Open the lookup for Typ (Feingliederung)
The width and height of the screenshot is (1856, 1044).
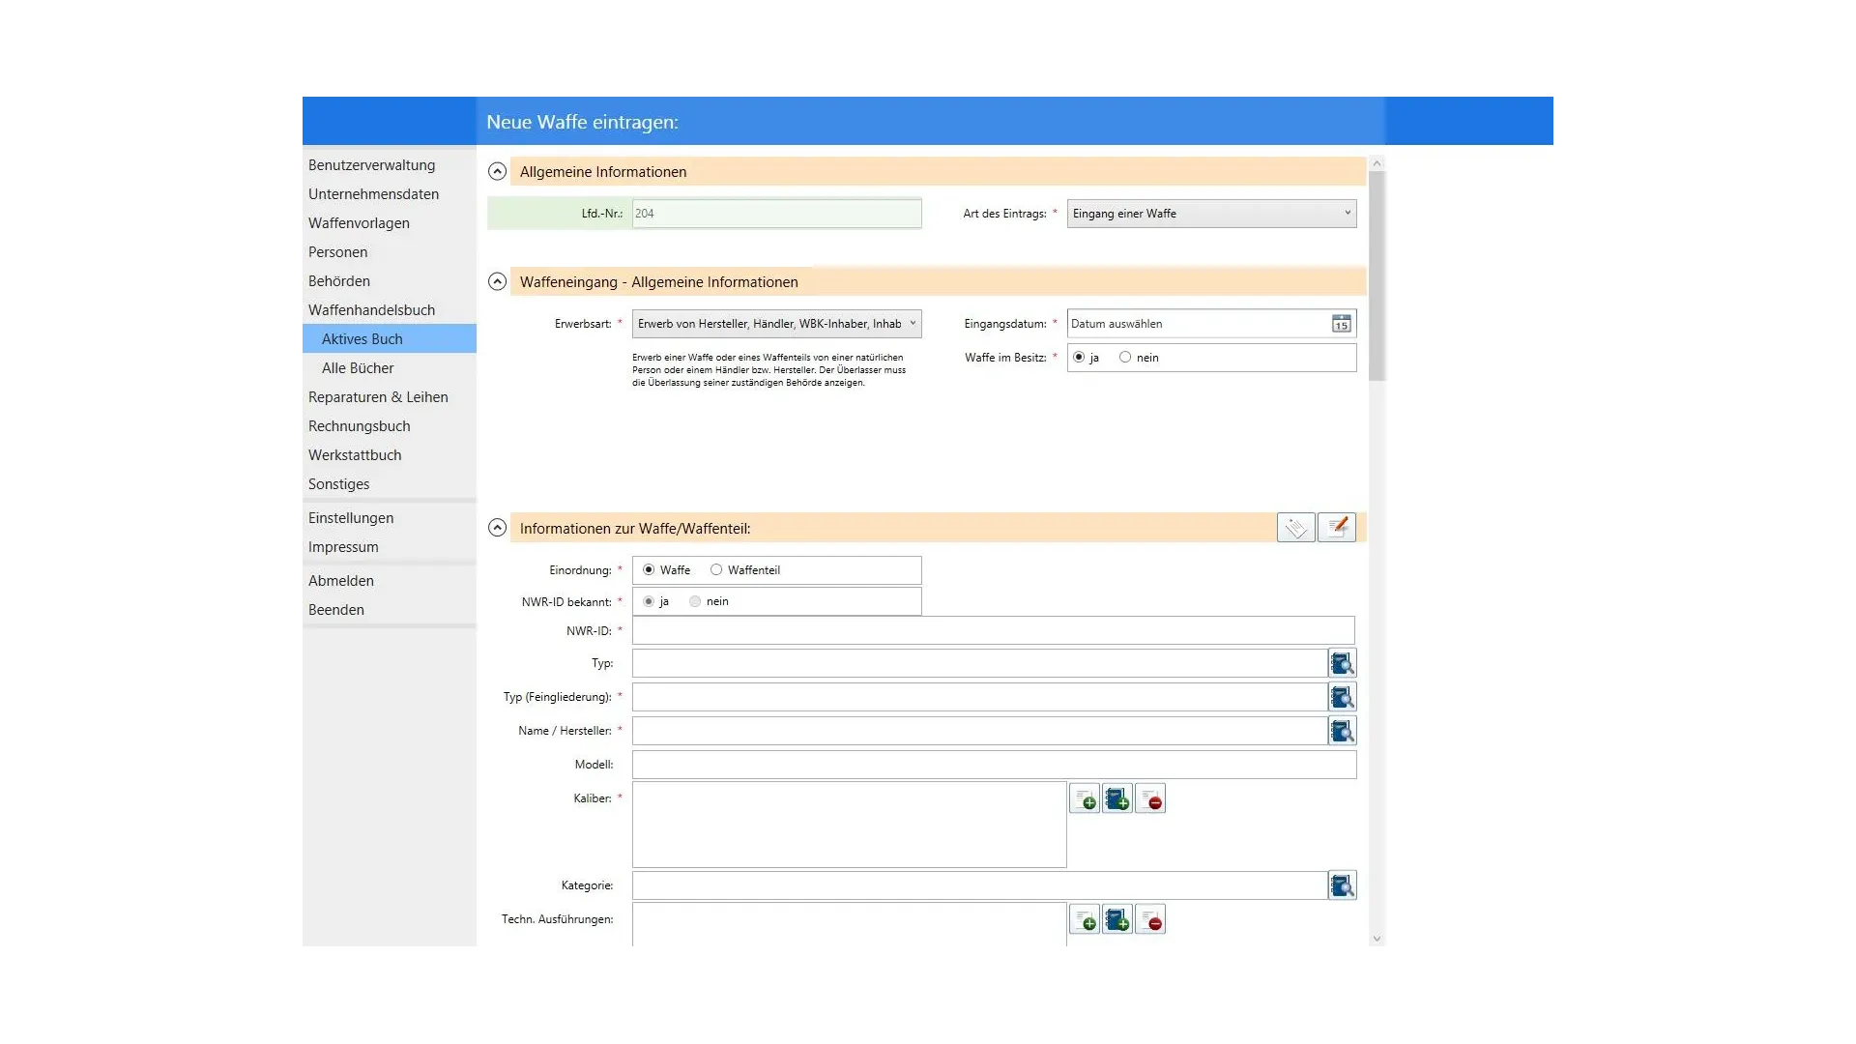pyautogui.click(x=1342, y=698)
